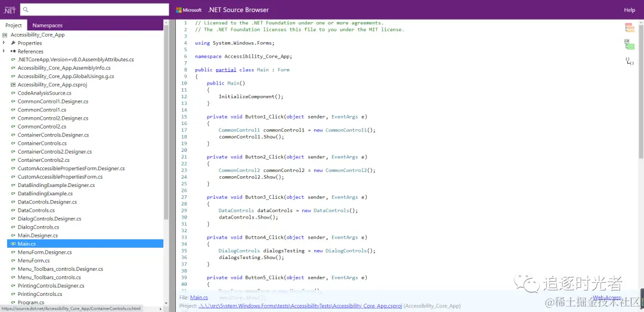The image size is (644, 312).
Task: Select the Accessibility_Core_App root node
Action: point(38,35)
